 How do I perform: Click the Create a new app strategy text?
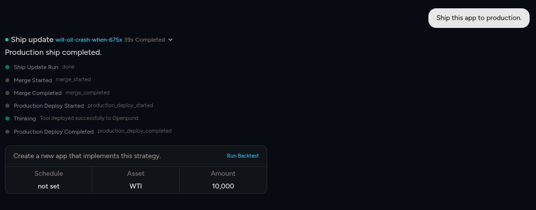click(x=87, y=156)
